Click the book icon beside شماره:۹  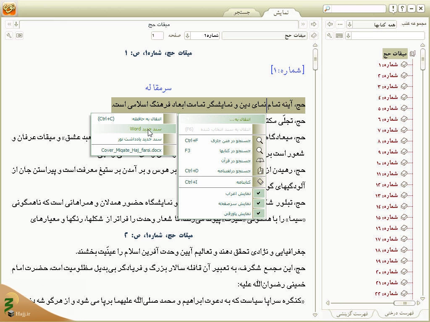(404, 152)
